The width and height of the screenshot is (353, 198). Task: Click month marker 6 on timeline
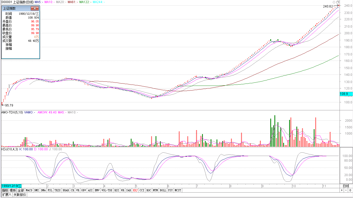tap(168, 186)
